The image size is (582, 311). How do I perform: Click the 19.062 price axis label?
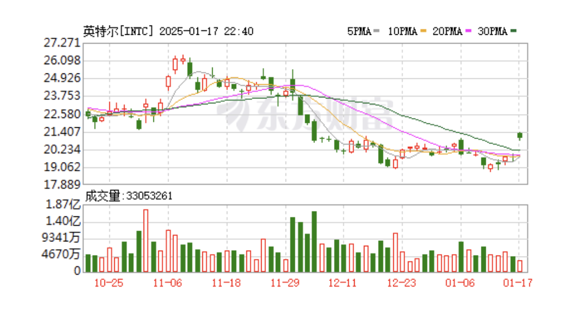click(62, 167)
